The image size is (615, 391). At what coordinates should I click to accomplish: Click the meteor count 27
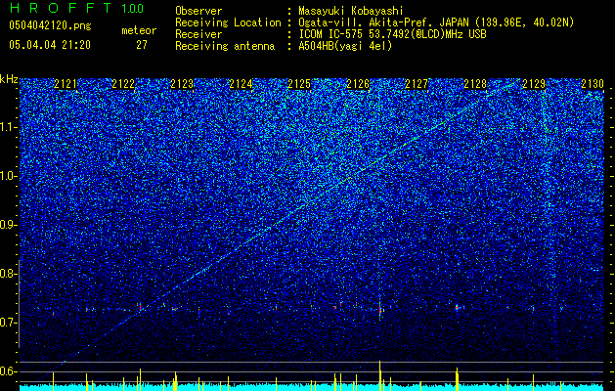pyautogui.click(x=142, y=45)
